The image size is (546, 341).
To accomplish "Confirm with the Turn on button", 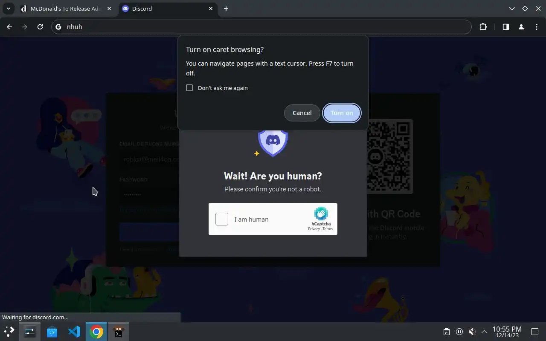I will (x=342, y=113).
